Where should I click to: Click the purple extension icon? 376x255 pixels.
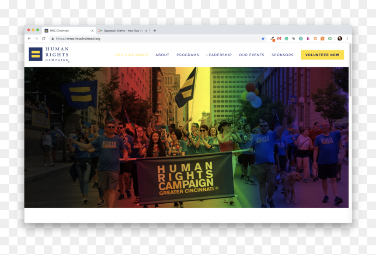(308, 39)
